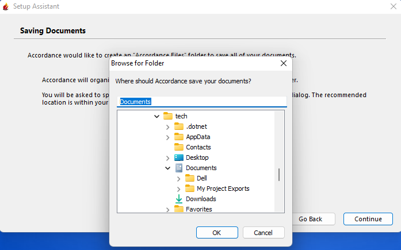The image size is (401, 250).
Task: Click the Documents library icon
Action: 179,168
